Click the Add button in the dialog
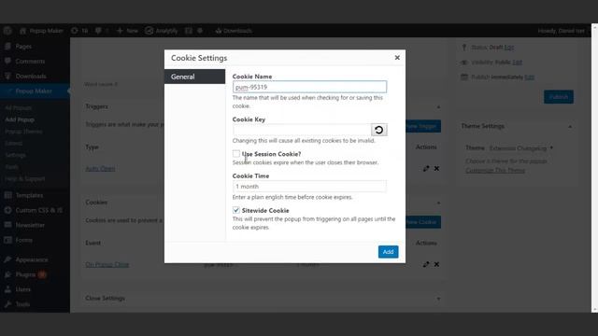The height and width of the screenshot is (336, 598). pyautogui.click(x=388, y=252)
